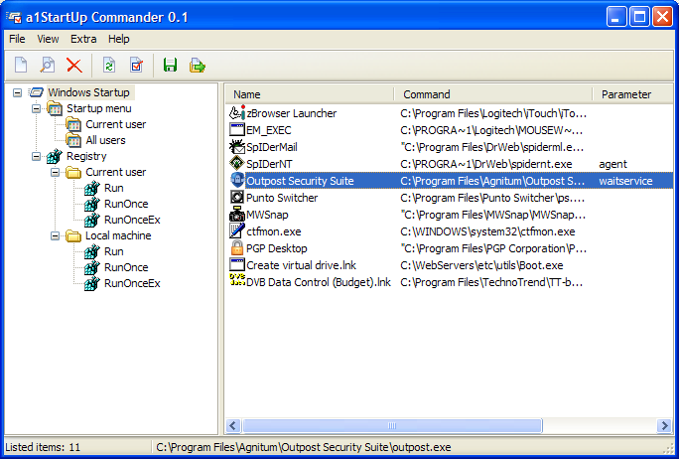Open the Help menu
Image resolution: width=679 pixels, height=459 pixels.
119,39
